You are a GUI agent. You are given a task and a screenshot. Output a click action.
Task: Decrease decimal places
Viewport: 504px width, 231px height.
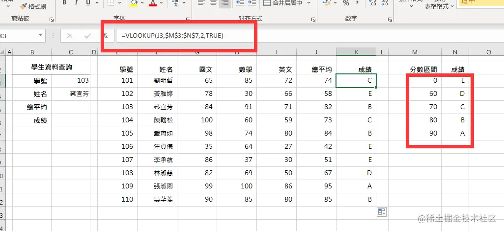(x=385, y=2)
